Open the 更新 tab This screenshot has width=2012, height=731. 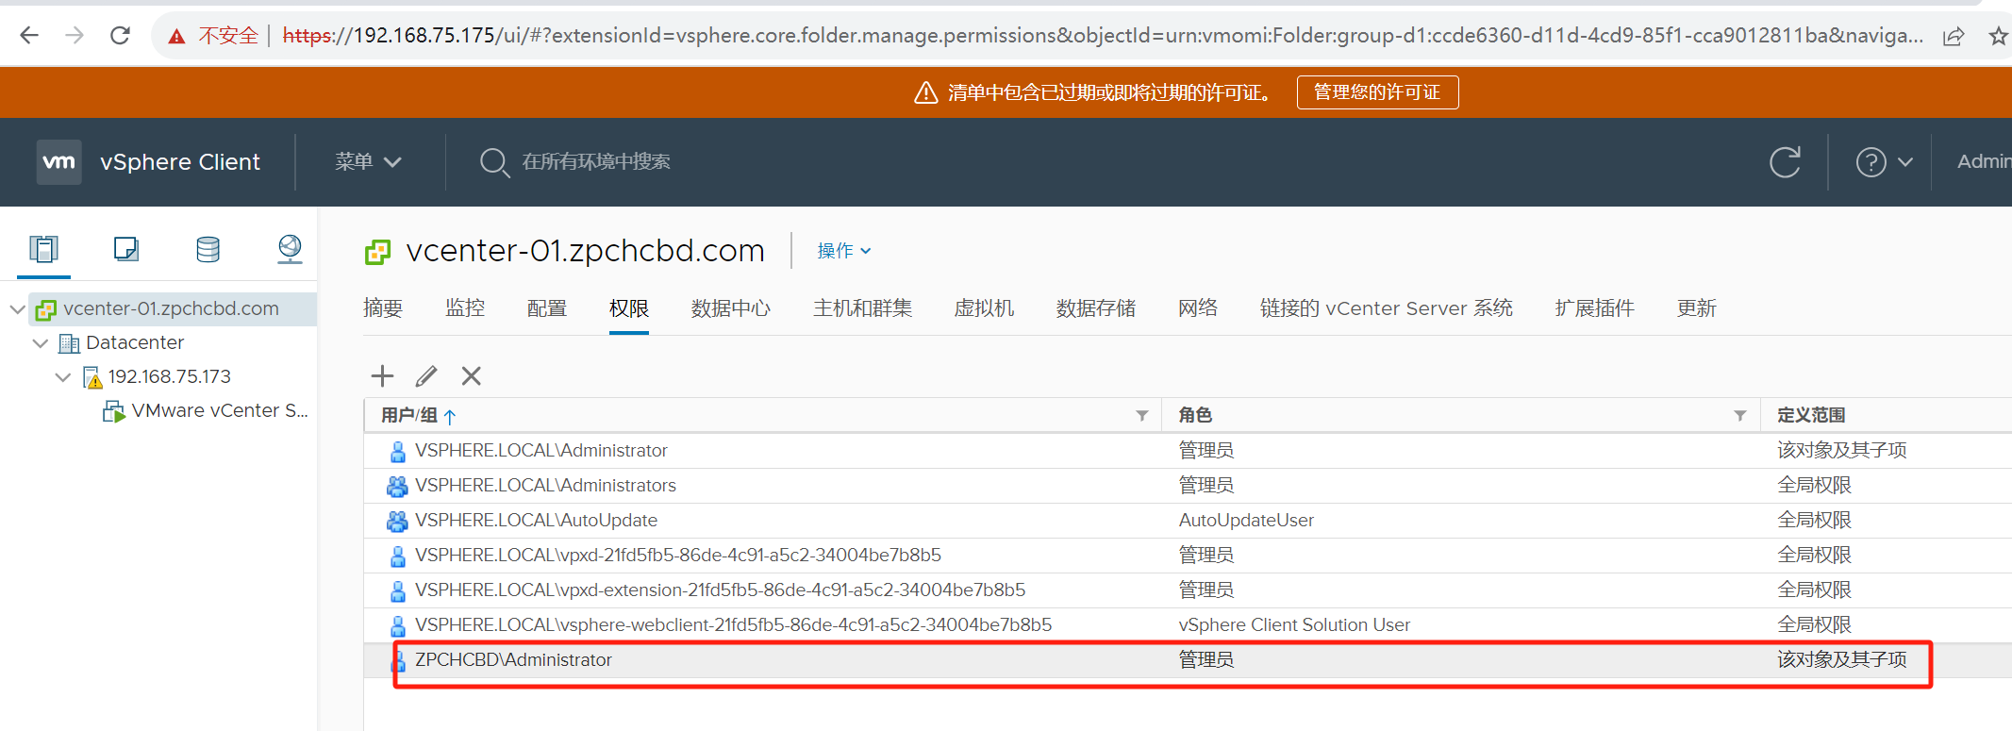pos(1697,308)
